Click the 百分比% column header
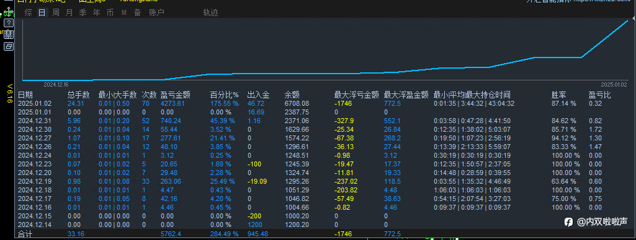This screenshot has height=240, width=636. [224, 95]
